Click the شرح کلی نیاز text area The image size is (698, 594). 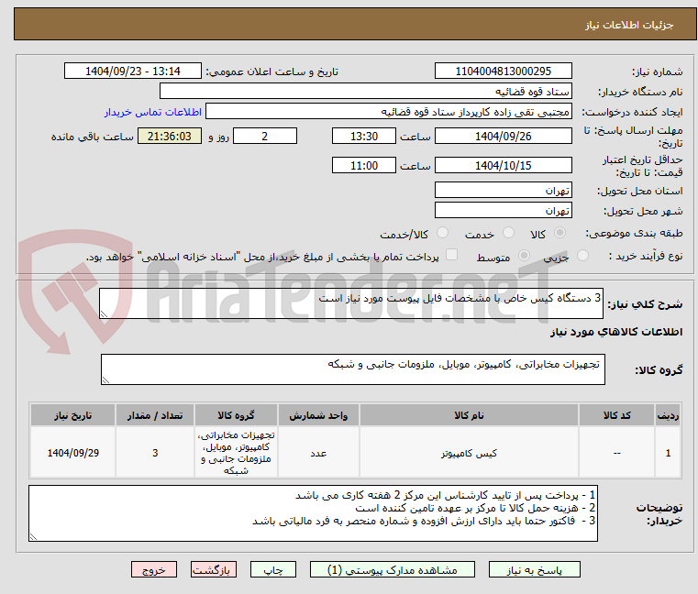350,303
